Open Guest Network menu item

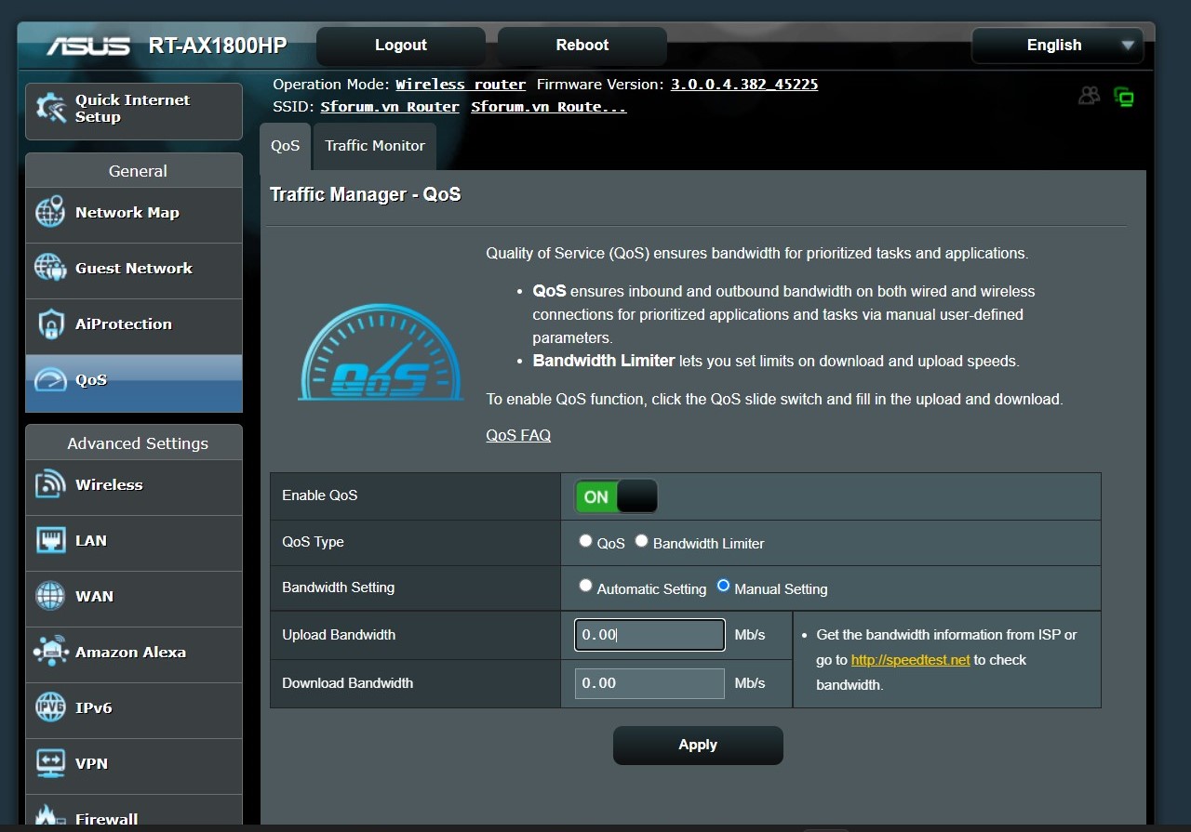(134, 269)
